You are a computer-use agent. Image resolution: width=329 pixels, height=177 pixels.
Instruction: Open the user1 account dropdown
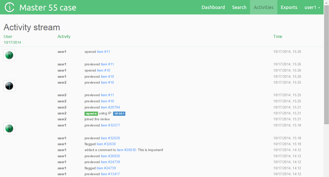pyautogui.click(x=312, y=7)
